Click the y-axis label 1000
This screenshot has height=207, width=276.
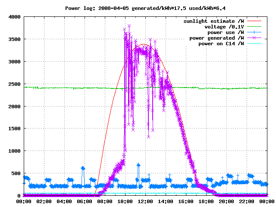pos(14,151)
